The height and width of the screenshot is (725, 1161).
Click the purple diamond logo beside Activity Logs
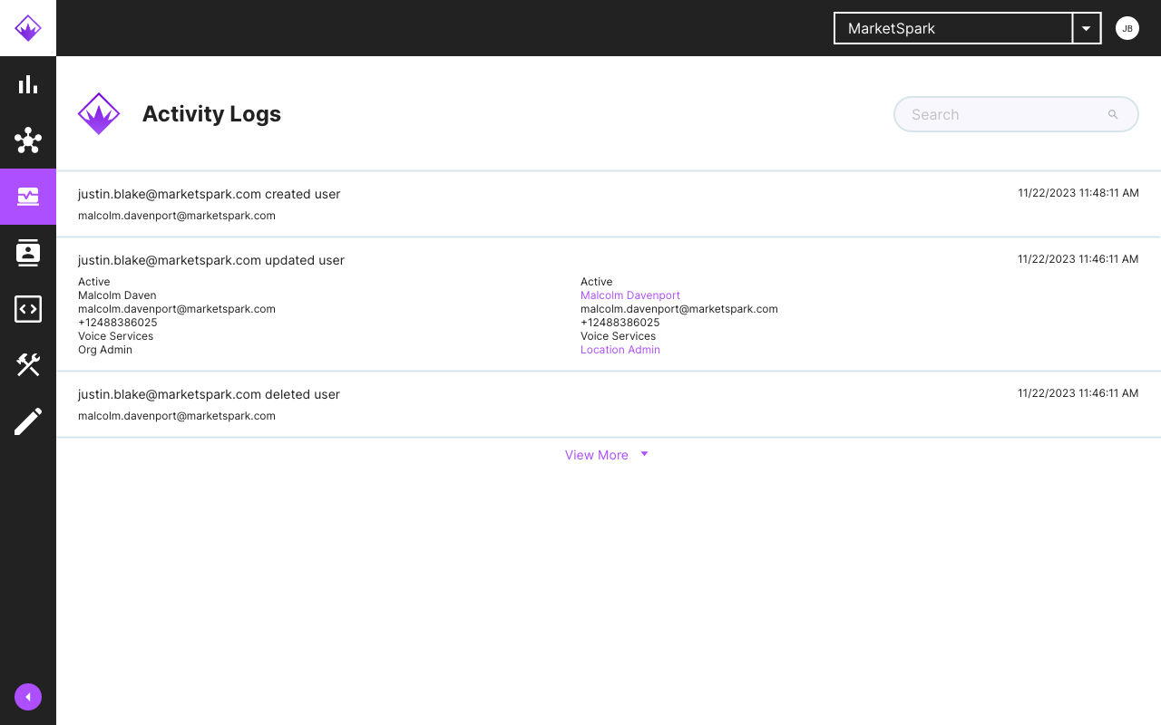(x=99, y=114)
